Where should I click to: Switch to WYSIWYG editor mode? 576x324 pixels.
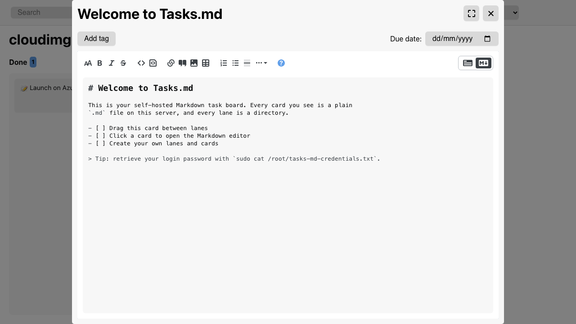(x=468, y=63)
